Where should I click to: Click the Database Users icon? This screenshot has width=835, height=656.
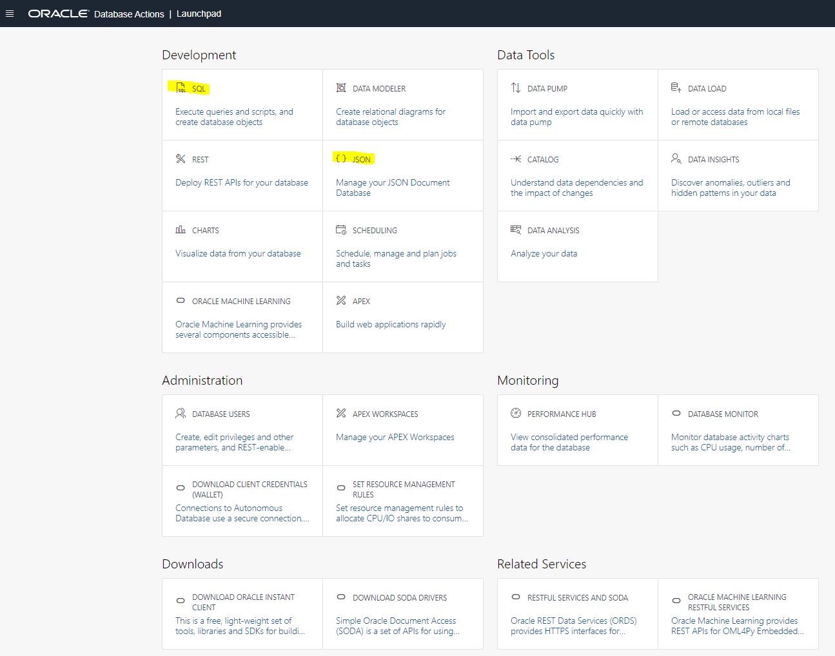click(180, 413)
